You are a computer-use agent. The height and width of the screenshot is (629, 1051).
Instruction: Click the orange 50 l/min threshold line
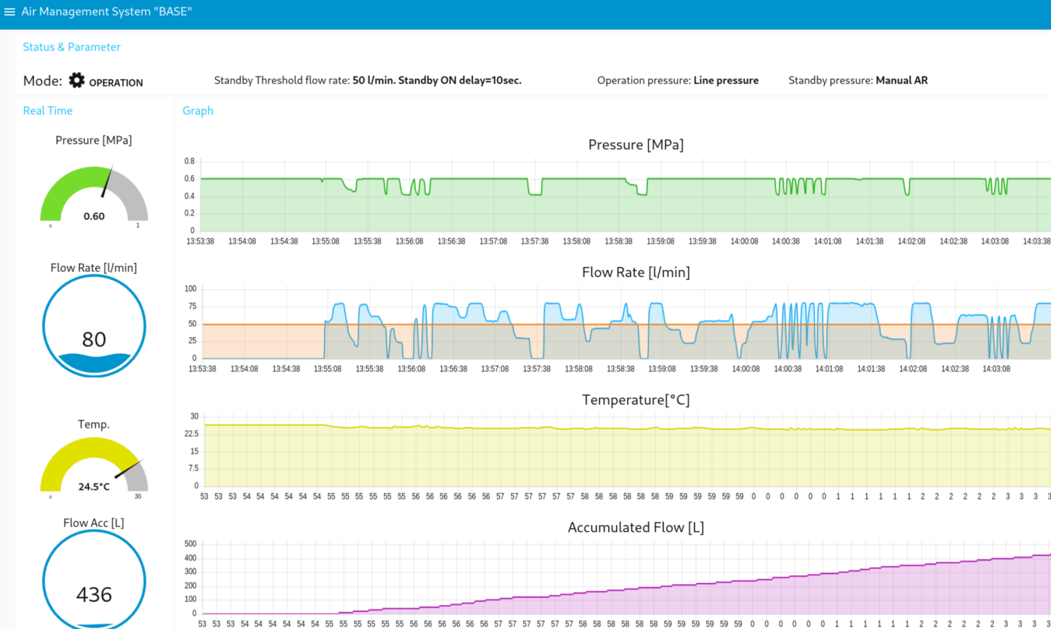(x=626, y=324)
